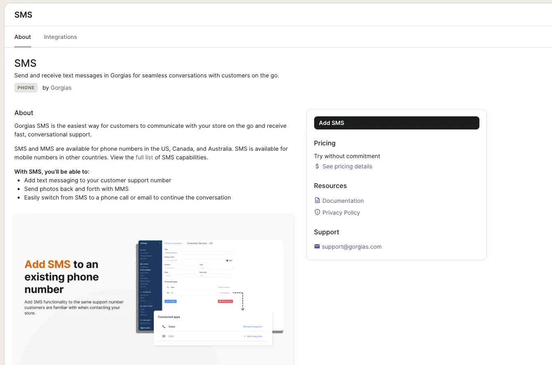
Task: Click the 'Add text messaging to your customer support number' bullet
Action: click(98, 180)
